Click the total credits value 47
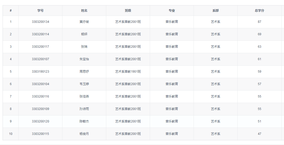Viewport: 284px width, 145px height. click(x=259, y=134)
